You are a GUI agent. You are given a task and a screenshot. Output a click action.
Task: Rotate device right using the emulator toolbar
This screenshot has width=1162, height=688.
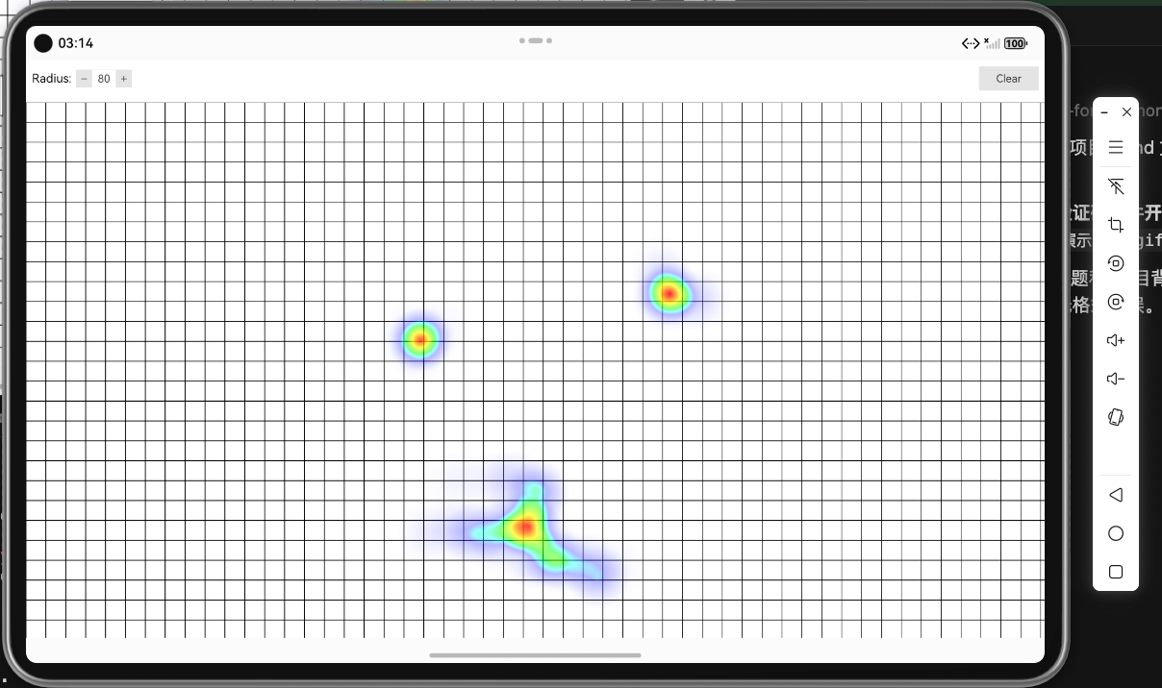1116,302
